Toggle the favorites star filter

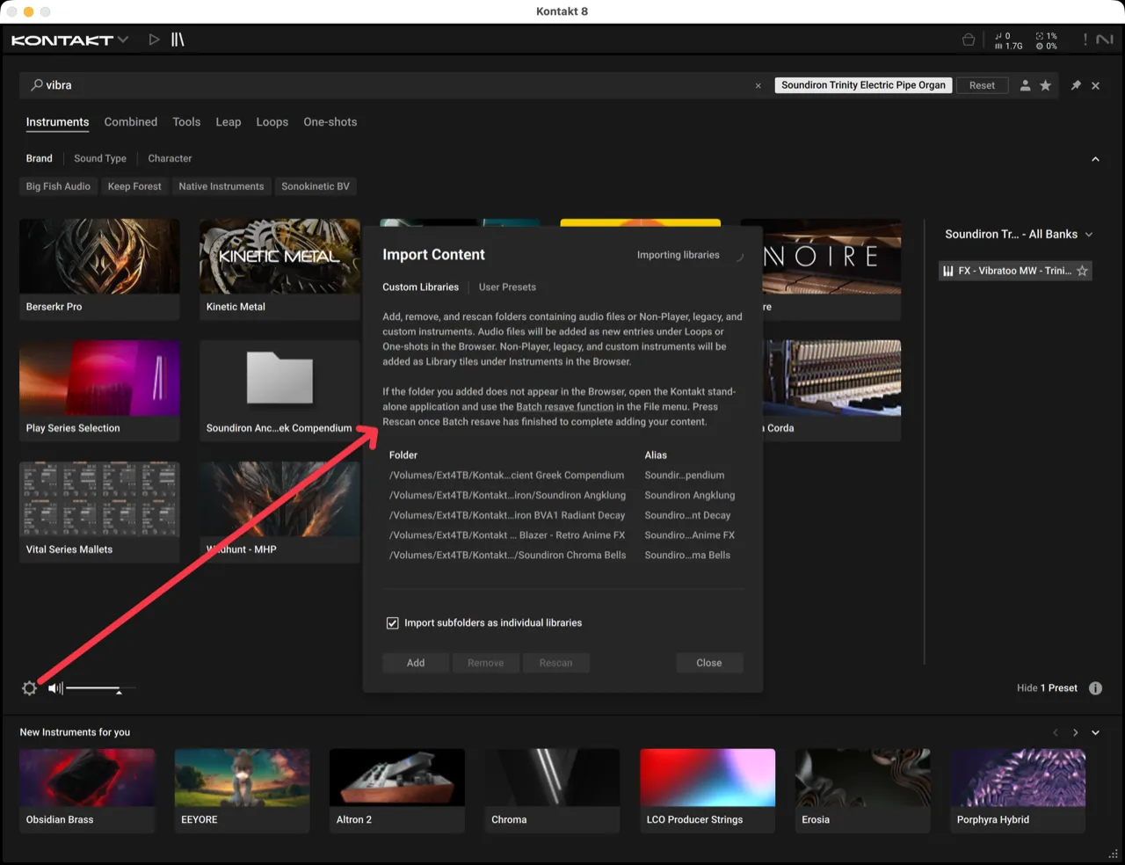pyautogui.click(x=1045, y=85)
